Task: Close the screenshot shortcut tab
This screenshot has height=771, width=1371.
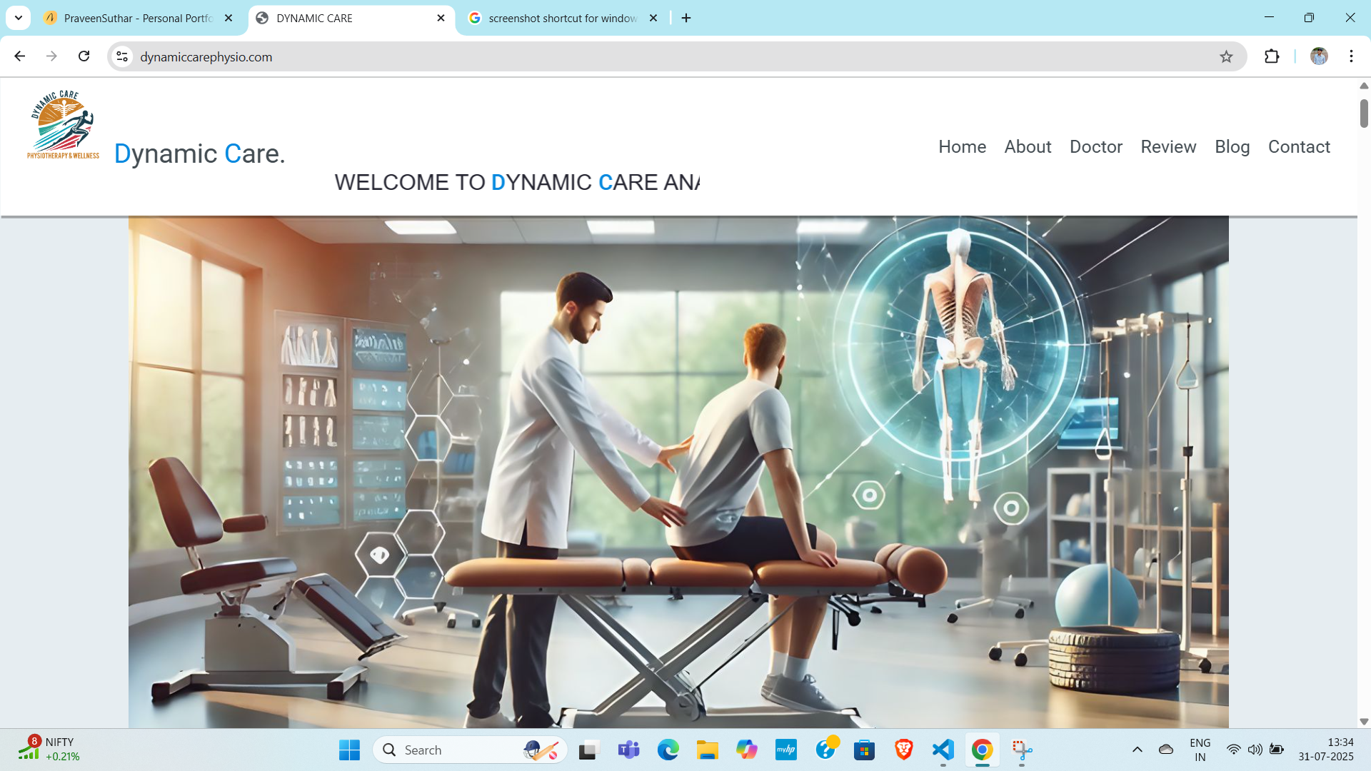Action: click(x=653, y=18)
